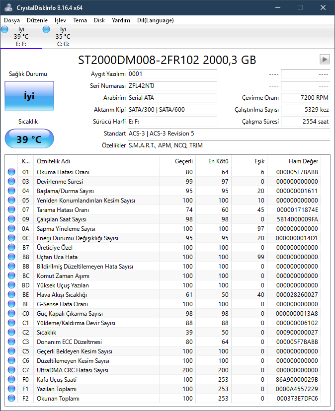
Task: Click the 39 °C temperature button
Action: pyautogui.click(x=29, y=139)
